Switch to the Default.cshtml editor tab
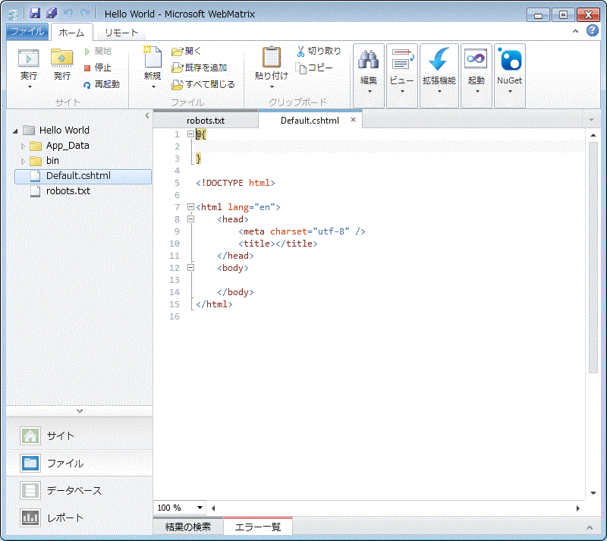607x541 pixels. coord(310,121)
